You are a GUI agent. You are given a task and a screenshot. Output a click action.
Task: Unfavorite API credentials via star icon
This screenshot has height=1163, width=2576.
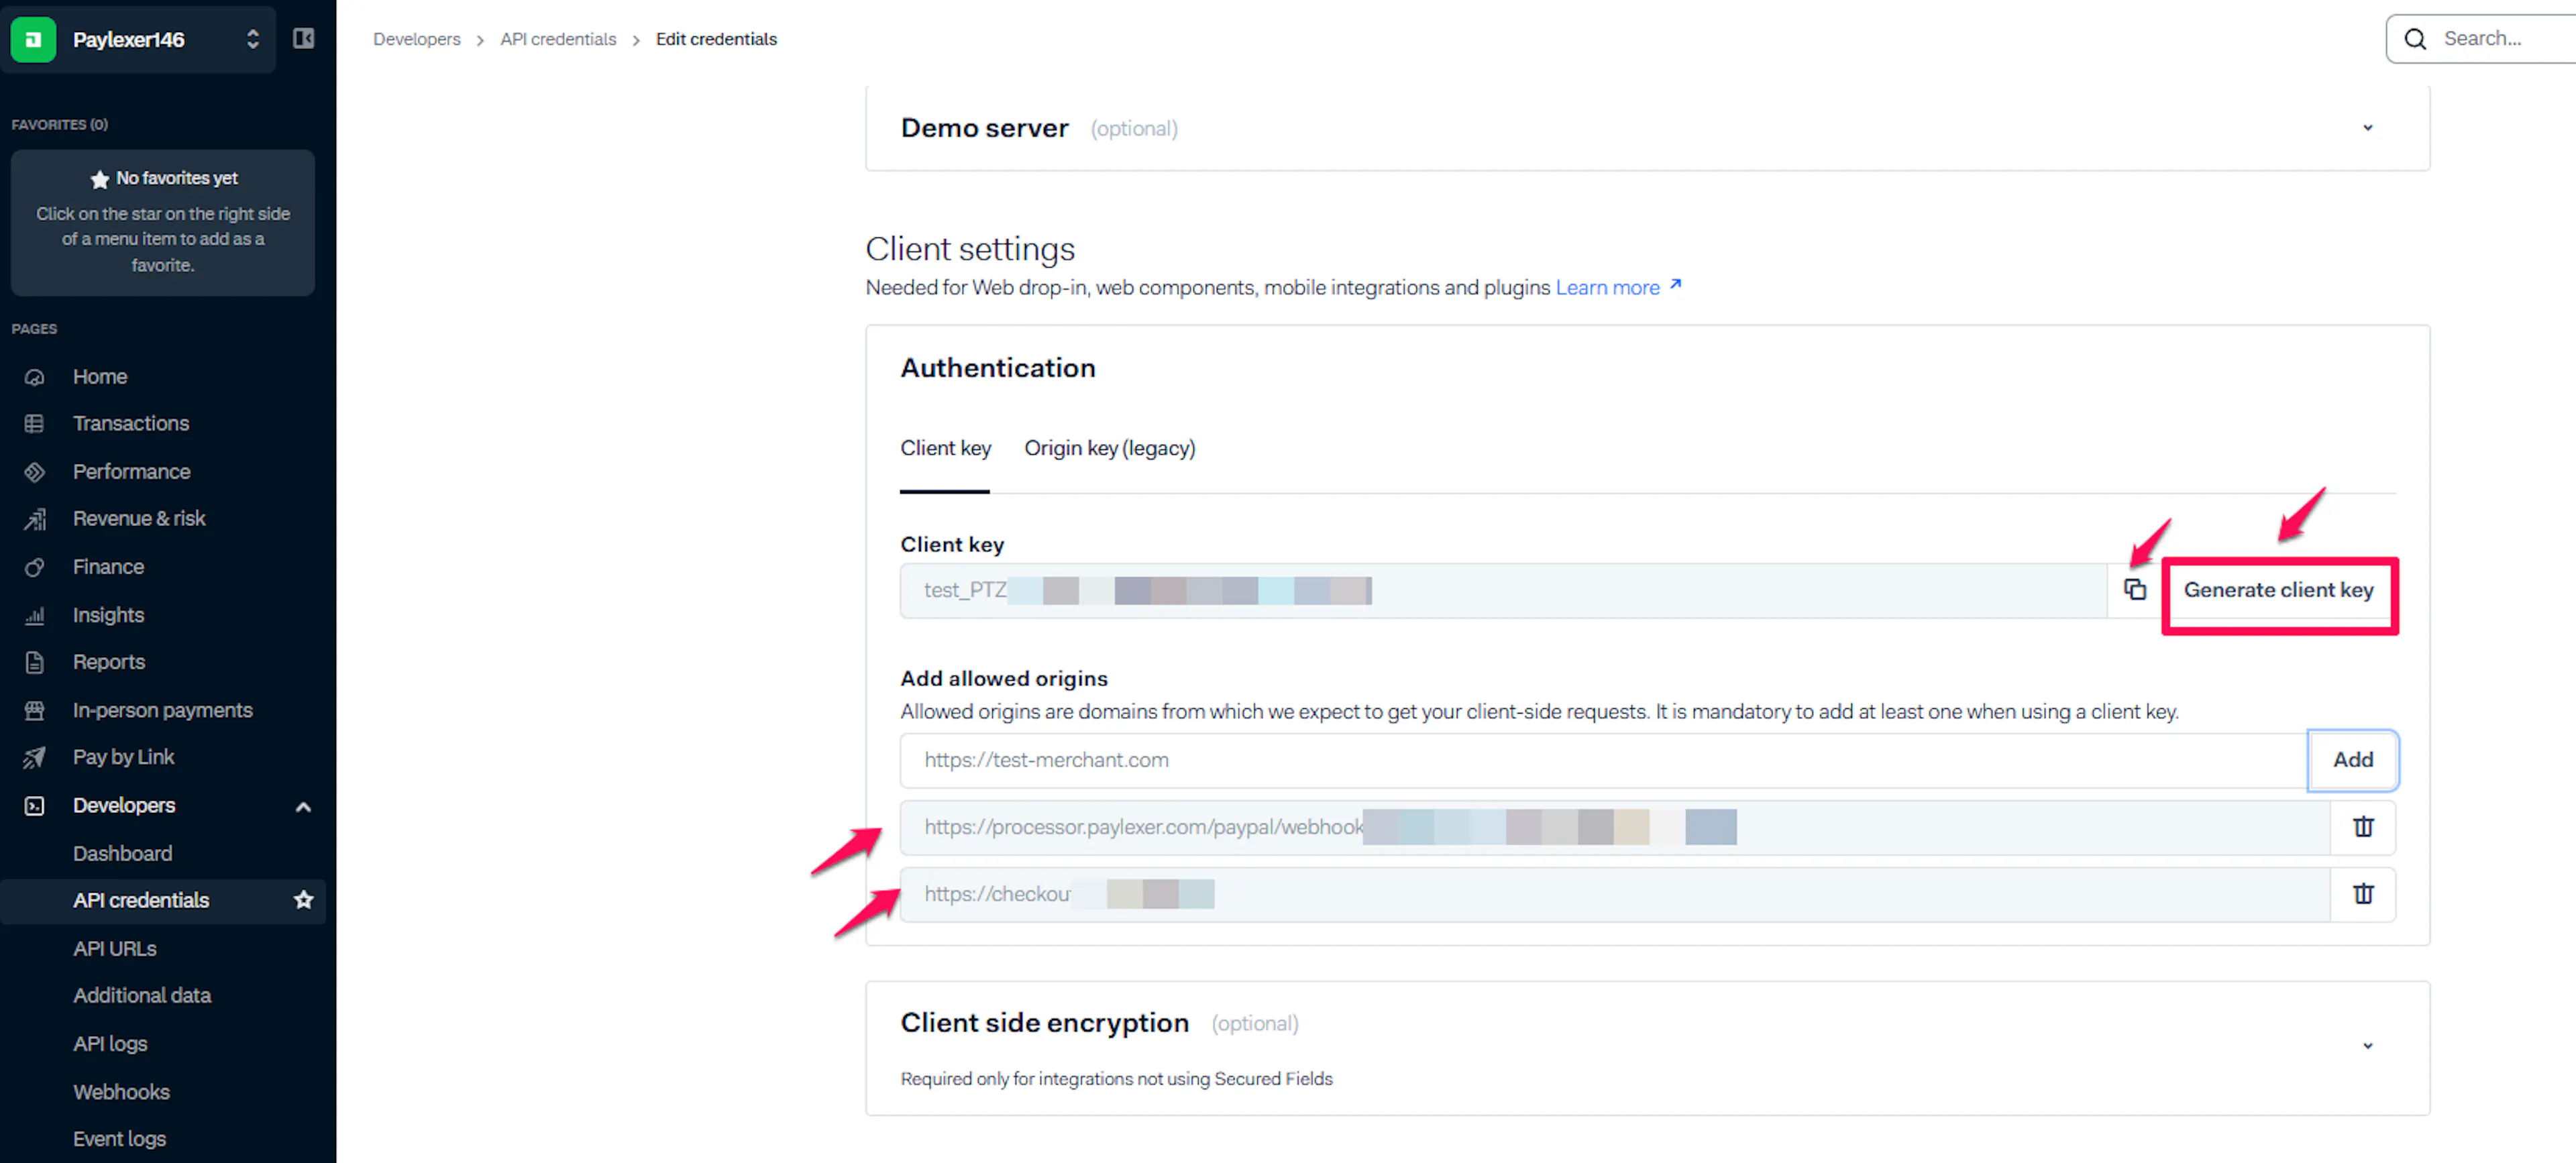click(x=303, y=900)
